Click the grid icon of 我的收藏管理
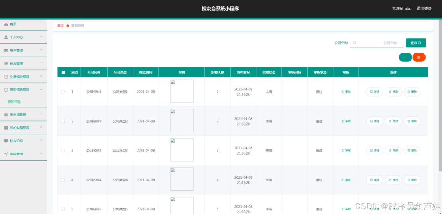Screen dimensions: 442x214 click(x=6, y=128)
